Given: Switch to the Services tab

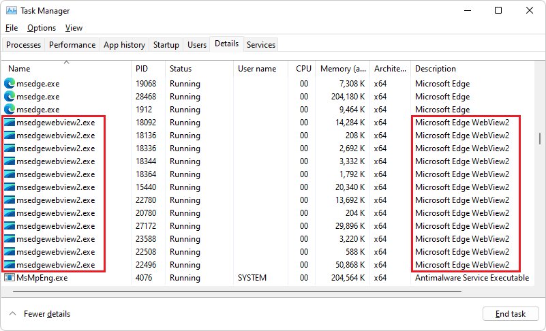Looking at the screenshot, I should pyautogui.click(x=261, y=45).
